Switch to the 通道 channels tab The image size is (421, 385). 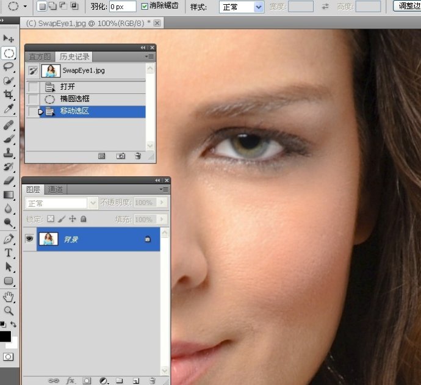(x=56, y=190)
